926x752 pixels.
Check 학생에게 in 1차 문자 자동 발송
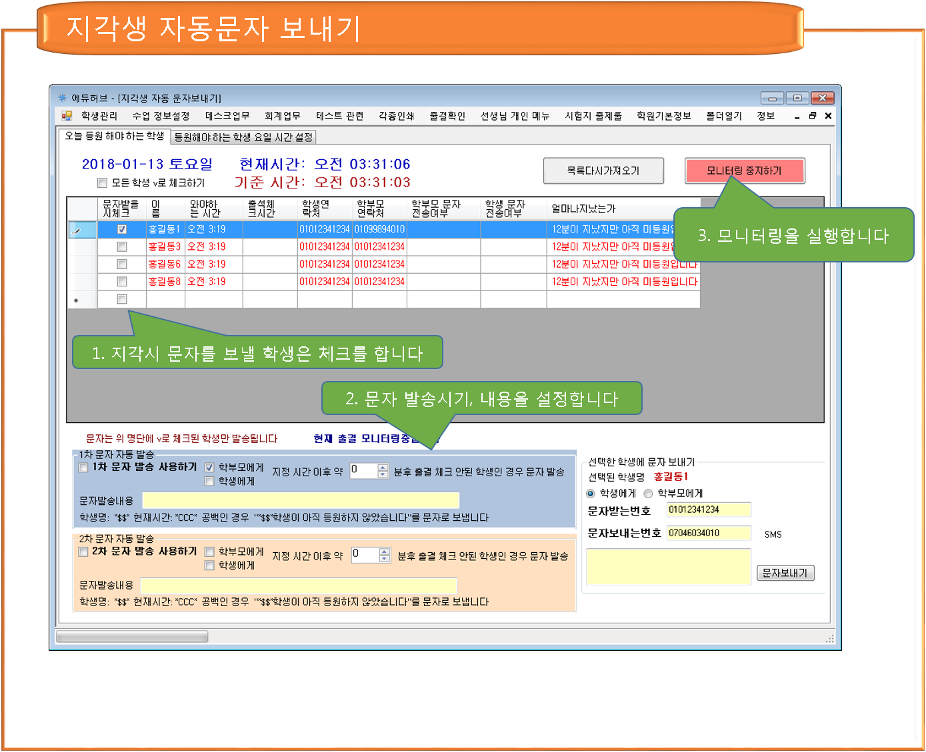click(209, 481)
